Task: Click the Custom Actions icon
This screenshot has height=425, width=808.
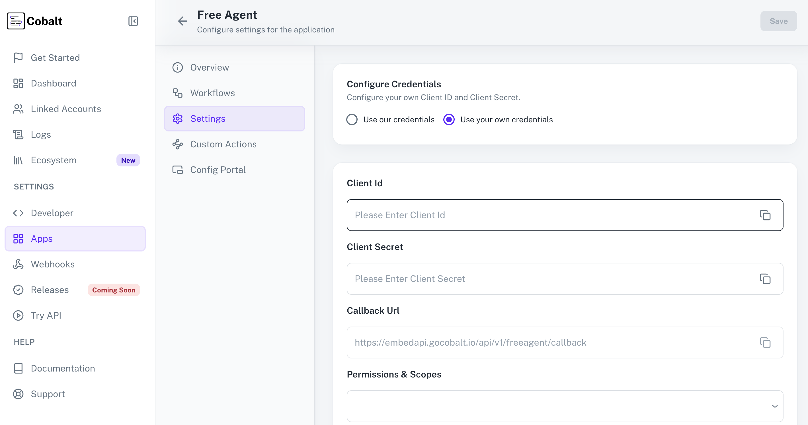Action: (178, 144)
